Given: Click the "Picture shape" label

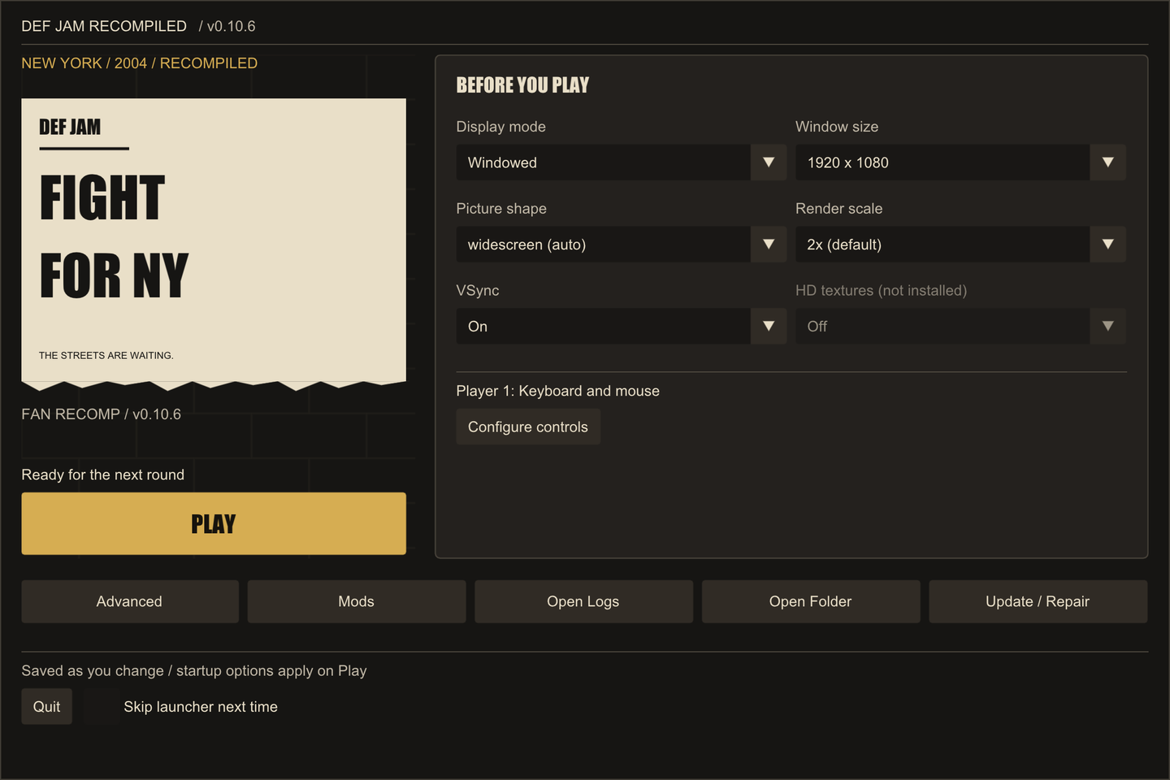Looking at the screenshot, I should (501, 209).
